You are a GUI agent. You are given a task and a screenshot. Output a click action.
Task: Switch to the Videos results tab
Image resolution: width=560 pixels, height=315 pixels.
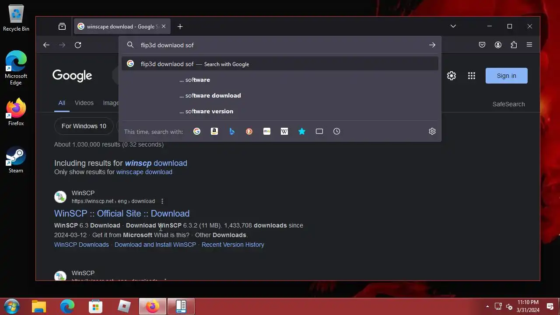84,103
